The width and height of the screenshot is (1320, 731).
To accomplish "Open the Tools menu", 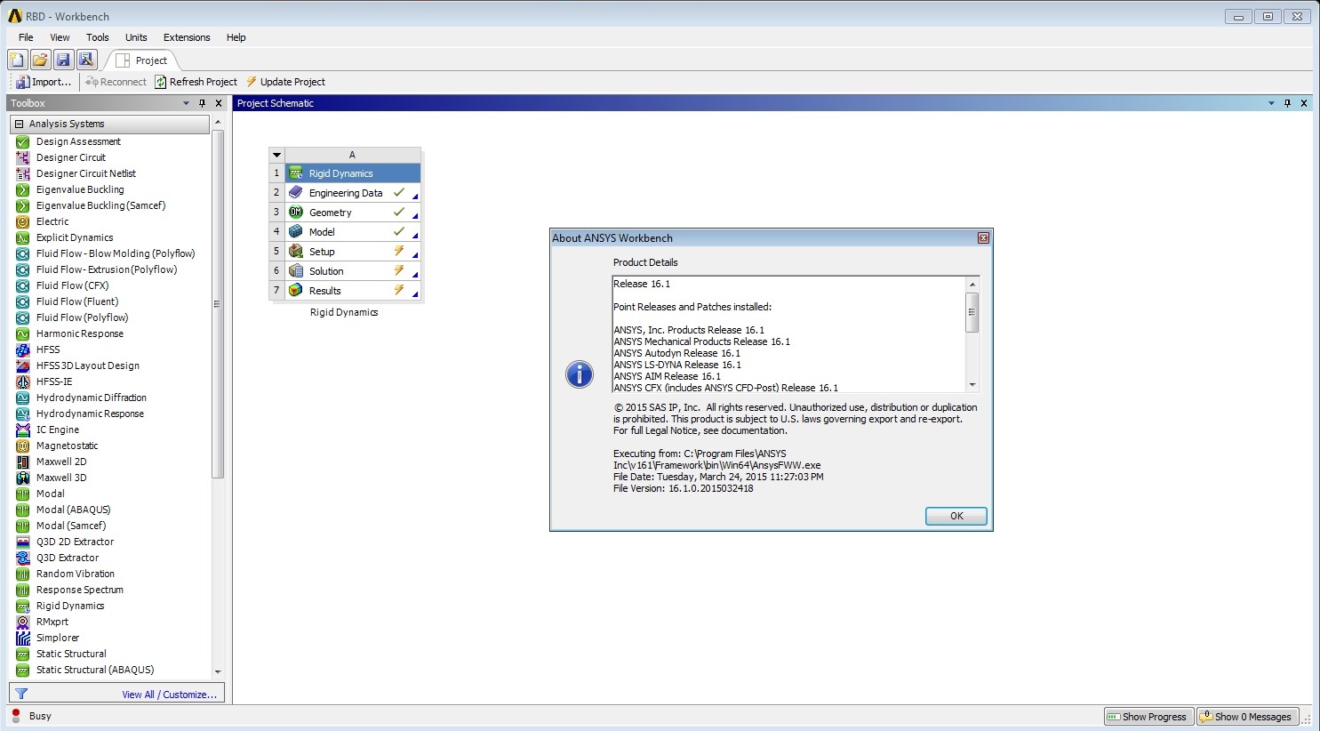I will 98,37.
